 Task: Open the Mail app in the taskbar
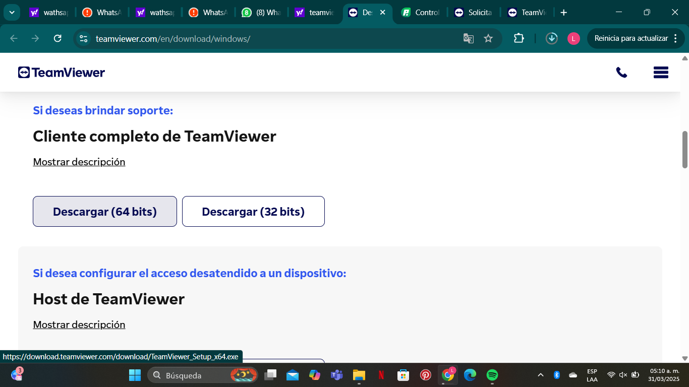293,375
